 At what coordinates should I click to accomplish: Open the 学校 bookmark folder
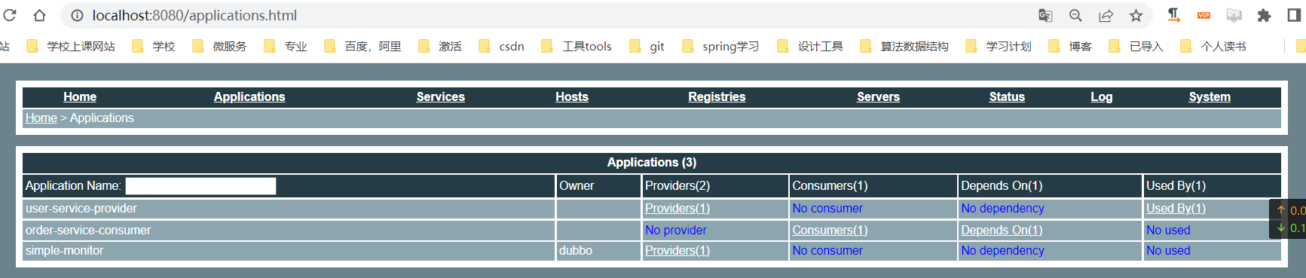pyautogui.click(x=154, y=46)
